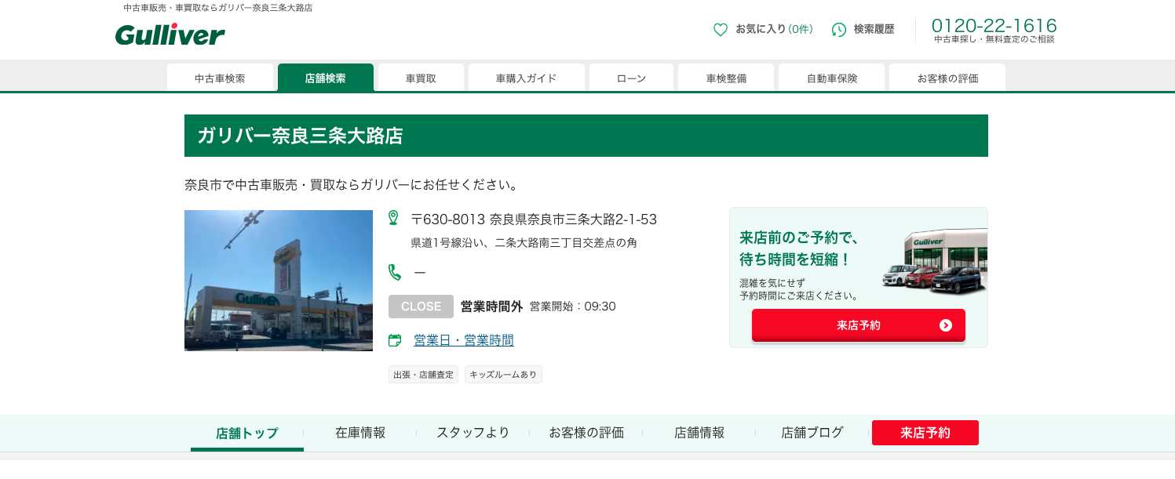The image size is (1175, 479).
Task: Click the キッズルームあり tag
Action: tap(503, 375)
